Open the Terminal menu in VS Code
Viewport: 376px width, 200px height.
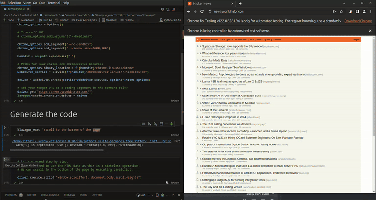pos(54,3)
